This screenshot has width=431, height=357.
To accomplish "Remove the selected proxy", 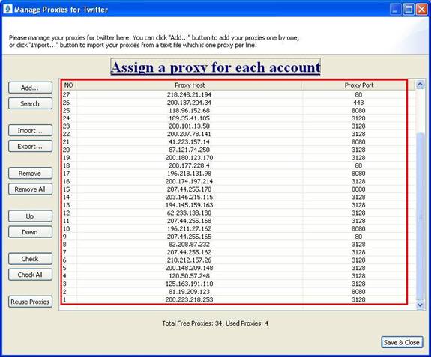I will pos(30,174).
